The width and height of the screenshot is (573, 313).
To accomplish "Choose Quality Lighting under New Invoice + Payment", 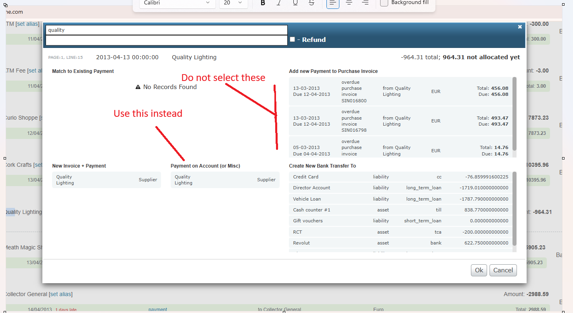I will point(106,180).
